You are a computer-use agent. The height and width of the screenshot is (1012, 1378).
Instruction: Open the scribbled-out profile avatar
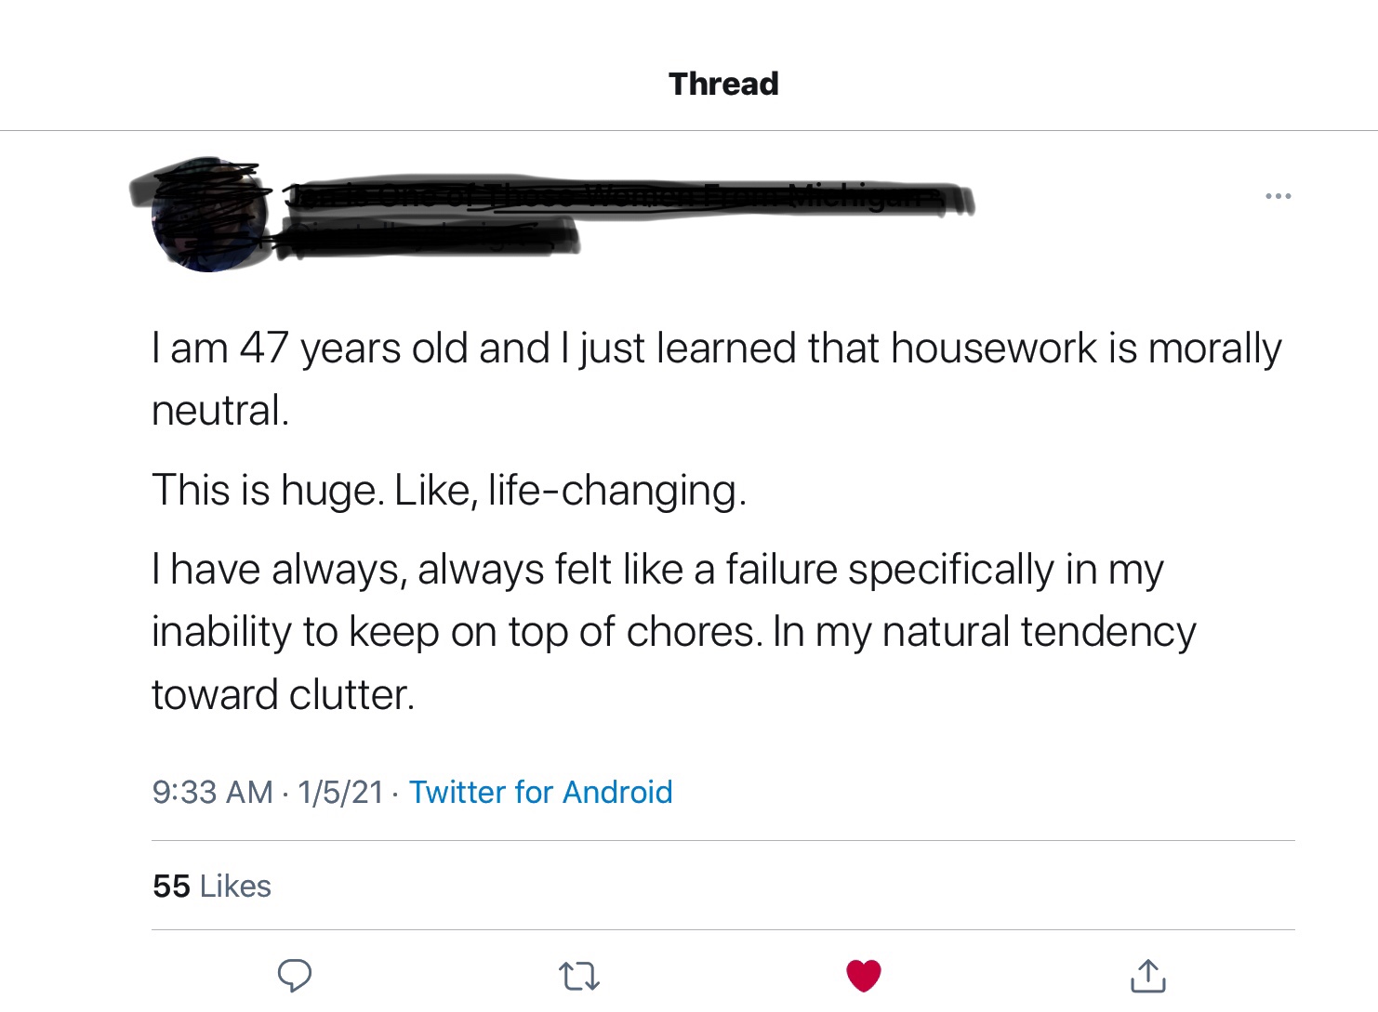tap(209, 215)
